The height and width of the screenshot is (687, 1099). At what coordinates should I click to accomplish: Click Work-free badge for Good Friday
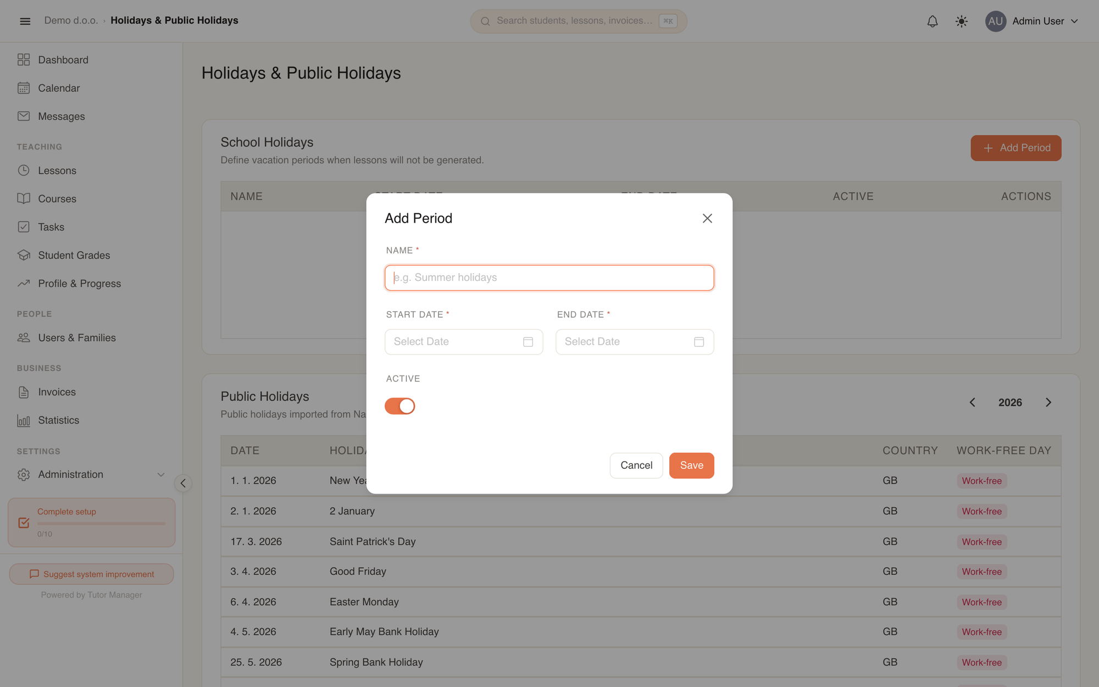[981, 572]
